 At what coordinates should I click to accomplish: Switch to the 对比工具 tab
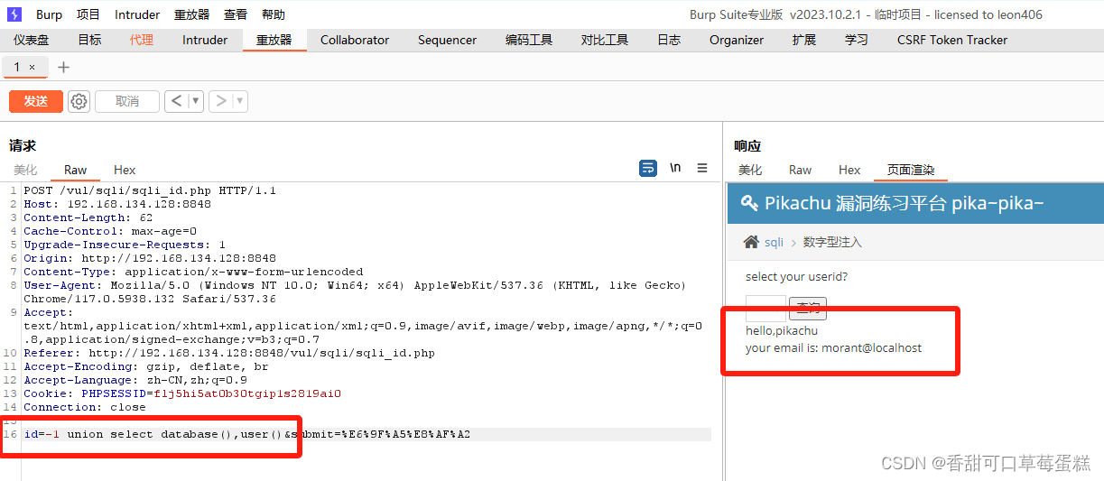pyautogui.click(x=605, y=40)
